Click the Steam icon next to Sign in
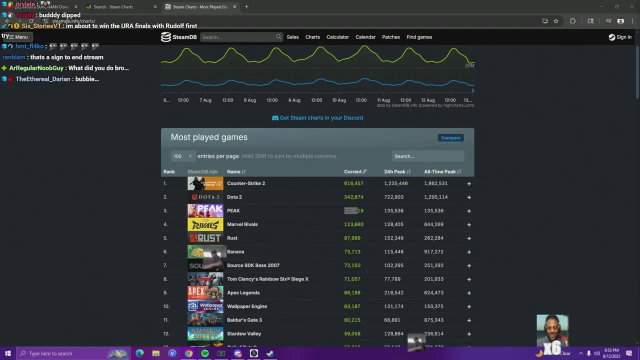 point(611,37)
